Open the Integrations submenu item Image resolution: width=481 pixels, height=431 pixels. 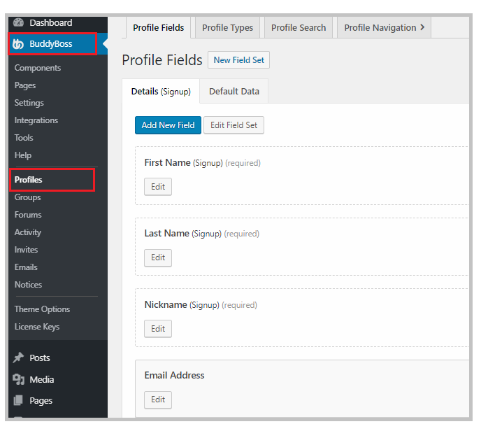(x=36, y=120)
